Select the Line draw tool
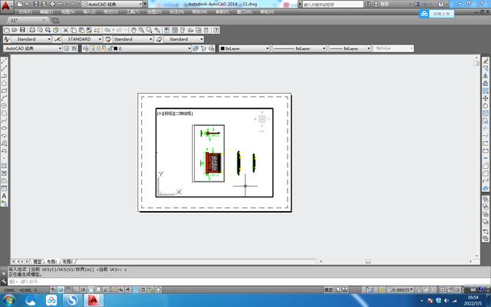Viewport: 491px width, 307px height. [x=5, y=61]
